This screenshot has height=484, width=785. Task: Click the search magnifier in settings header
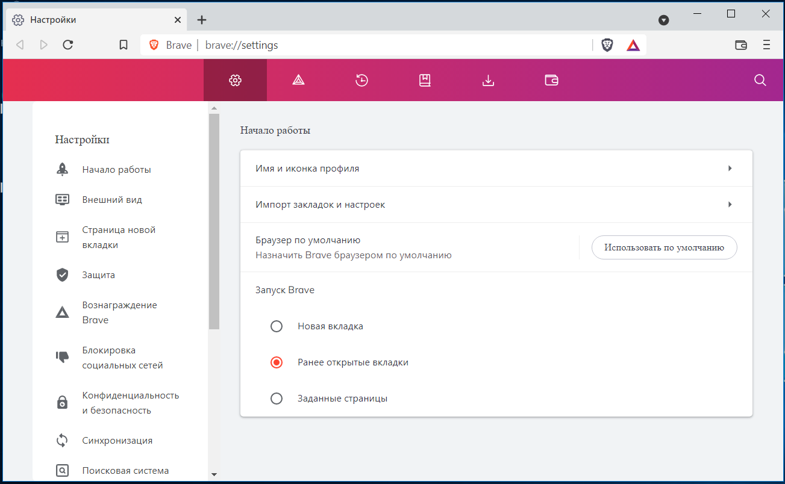760,80
